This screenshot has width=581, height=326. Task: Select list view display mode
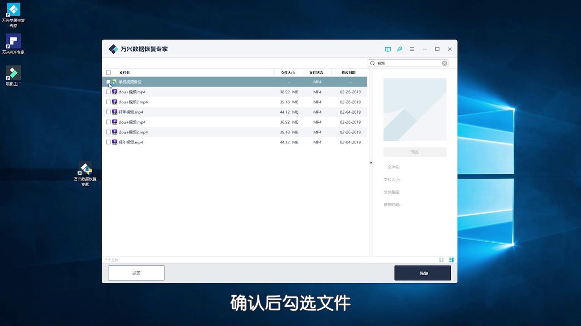[451, 259]
